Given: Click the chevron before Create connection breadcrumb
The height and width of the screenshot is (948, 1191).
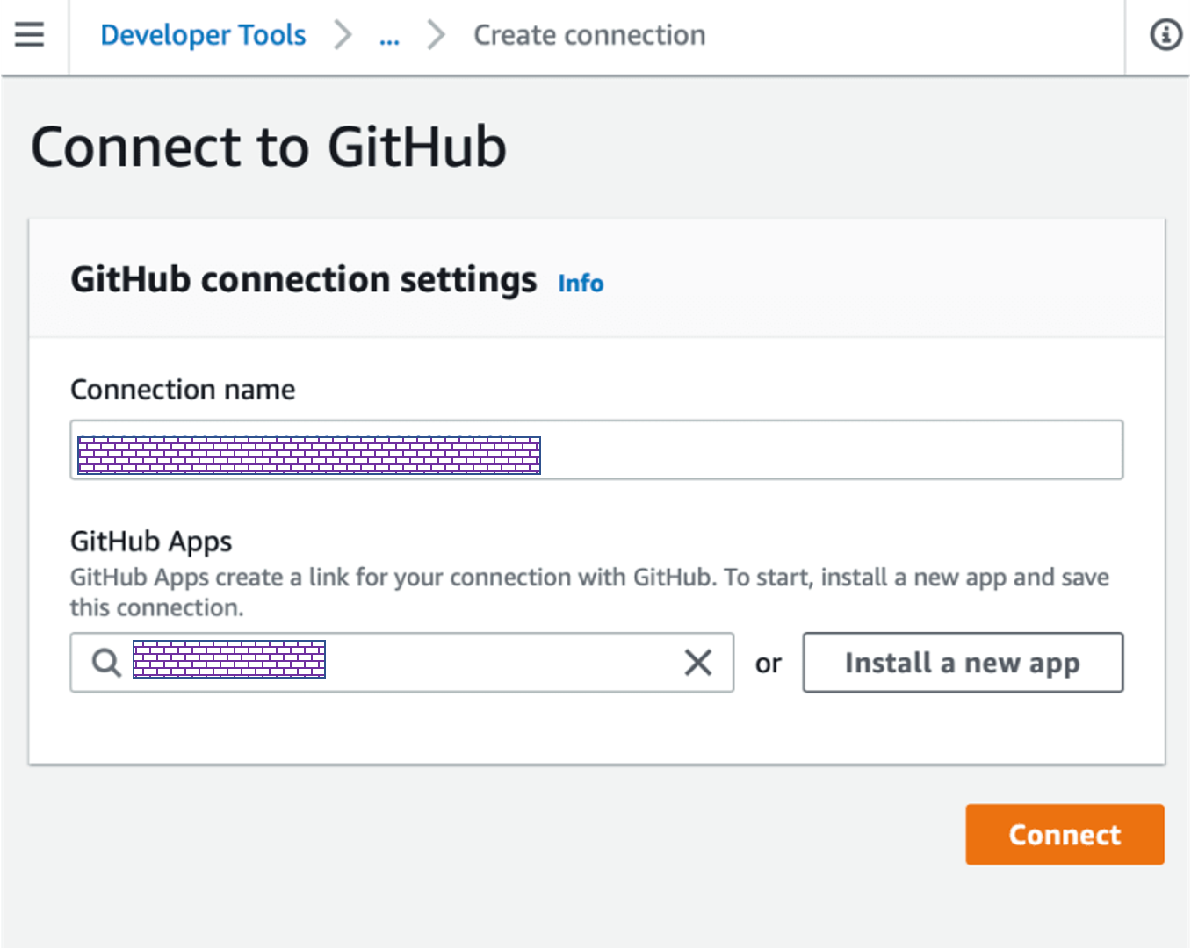Looking at the screenshot, I should [x=436, y=35].
